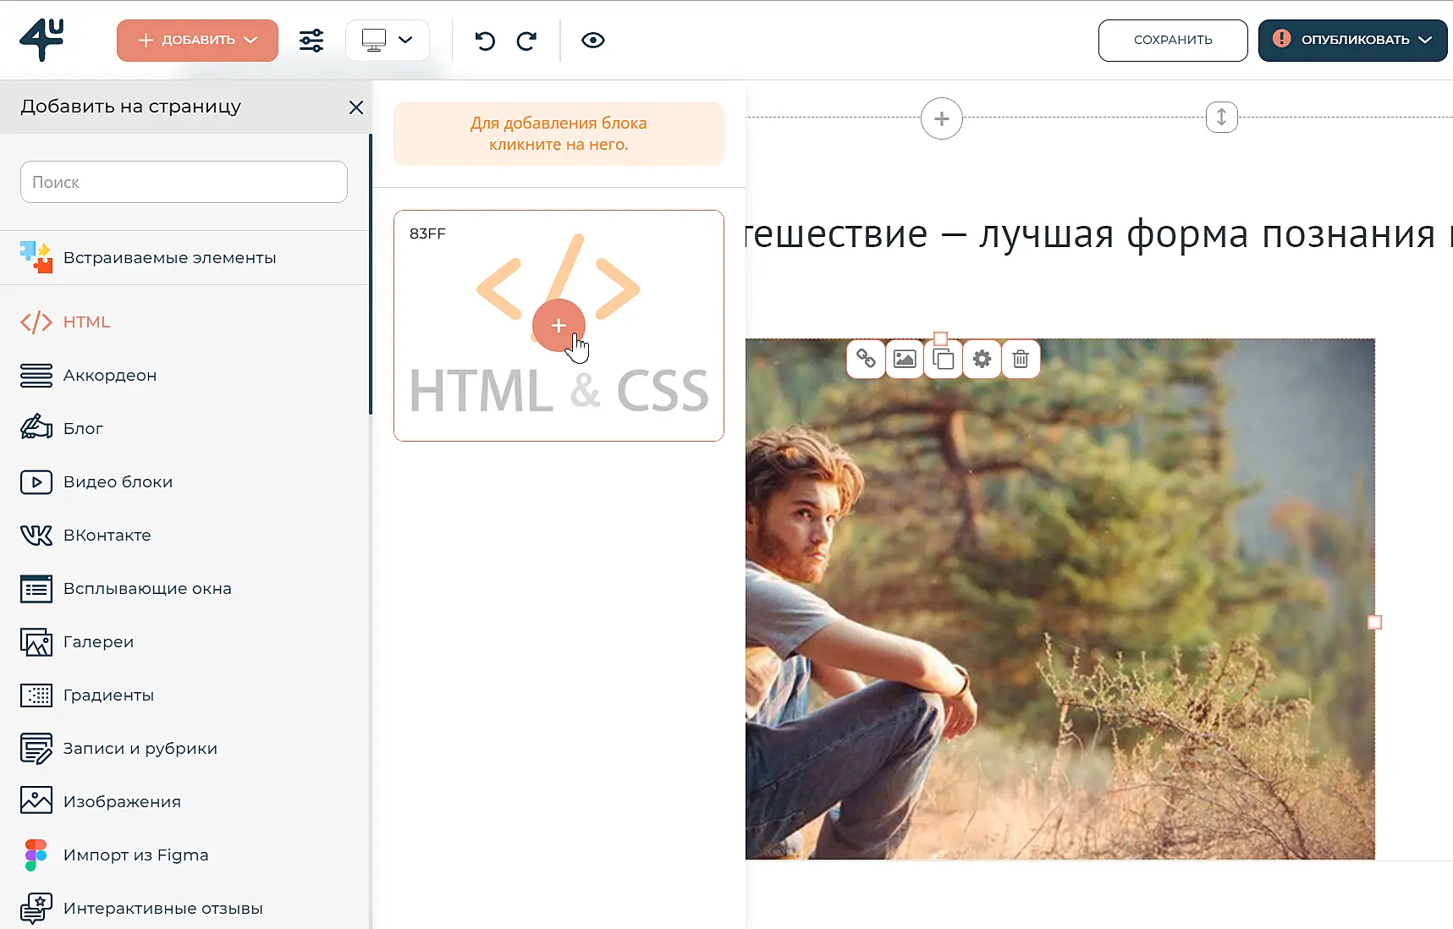The image size is (1453, 929).
Task: Open the Галереи category
Action: tap(98, 641)
